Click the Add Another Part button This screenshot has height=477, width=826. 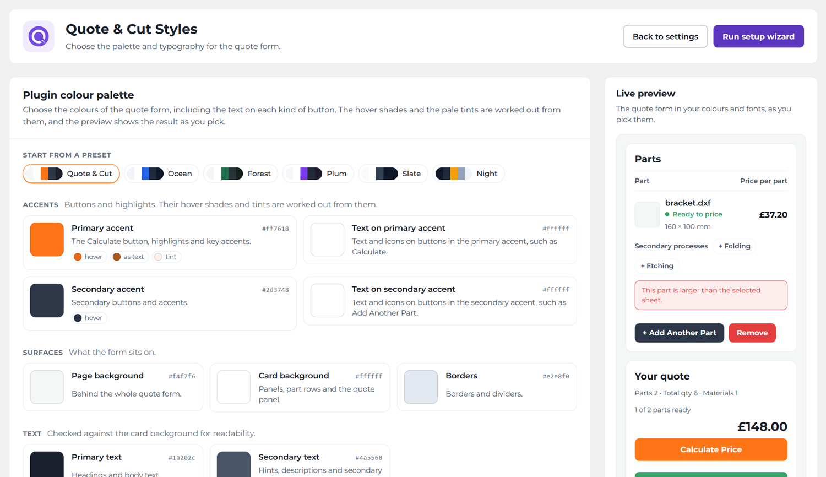[x=679, y=333]
